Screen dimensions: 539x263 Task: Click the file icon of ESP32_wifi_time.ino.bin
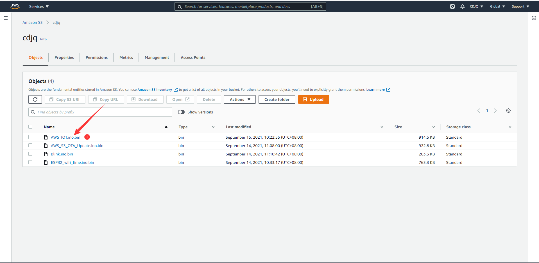point(46,162)
